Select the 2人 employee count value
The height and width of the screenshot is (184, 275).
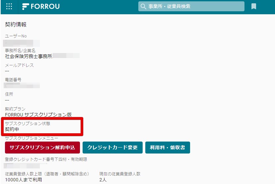103,180
